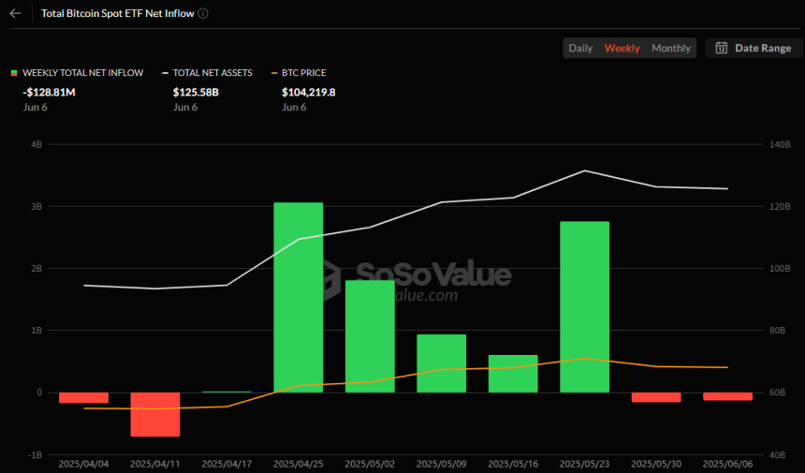This screenshot has height=473, width=805.
Task: Select the 2025/05/16 green bar
Action: (x=513, y=374)
